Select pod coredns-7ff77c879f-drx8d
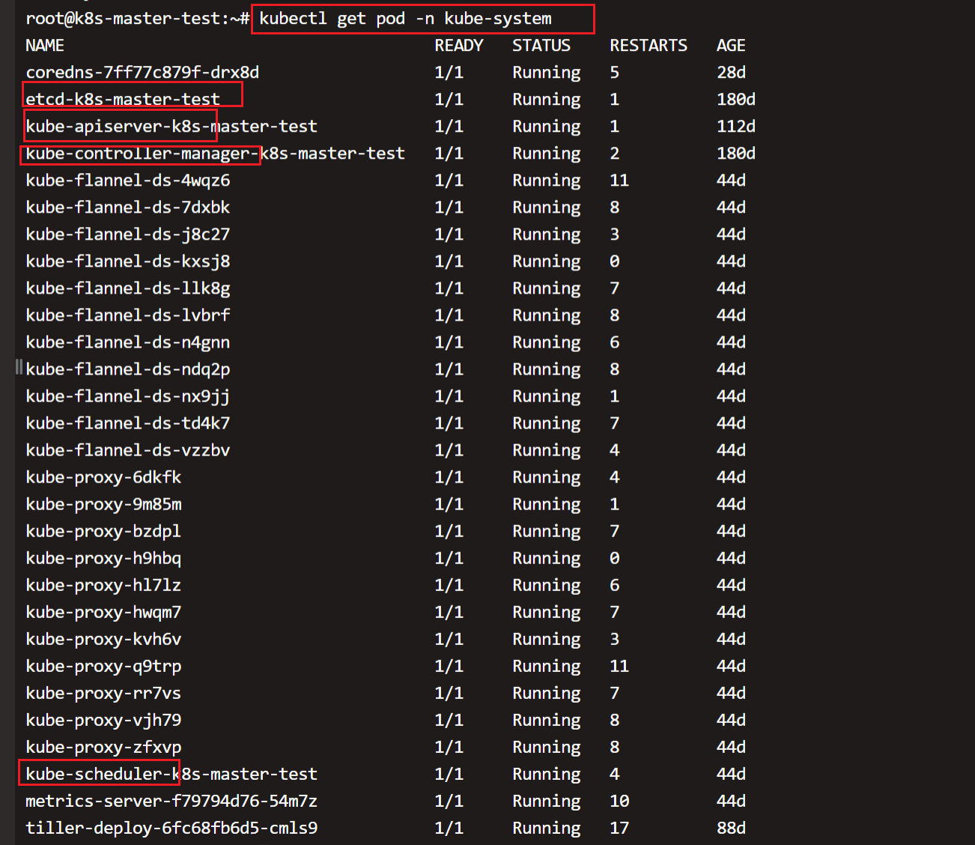This screenshot has height=845, width=975. point(142,73)
